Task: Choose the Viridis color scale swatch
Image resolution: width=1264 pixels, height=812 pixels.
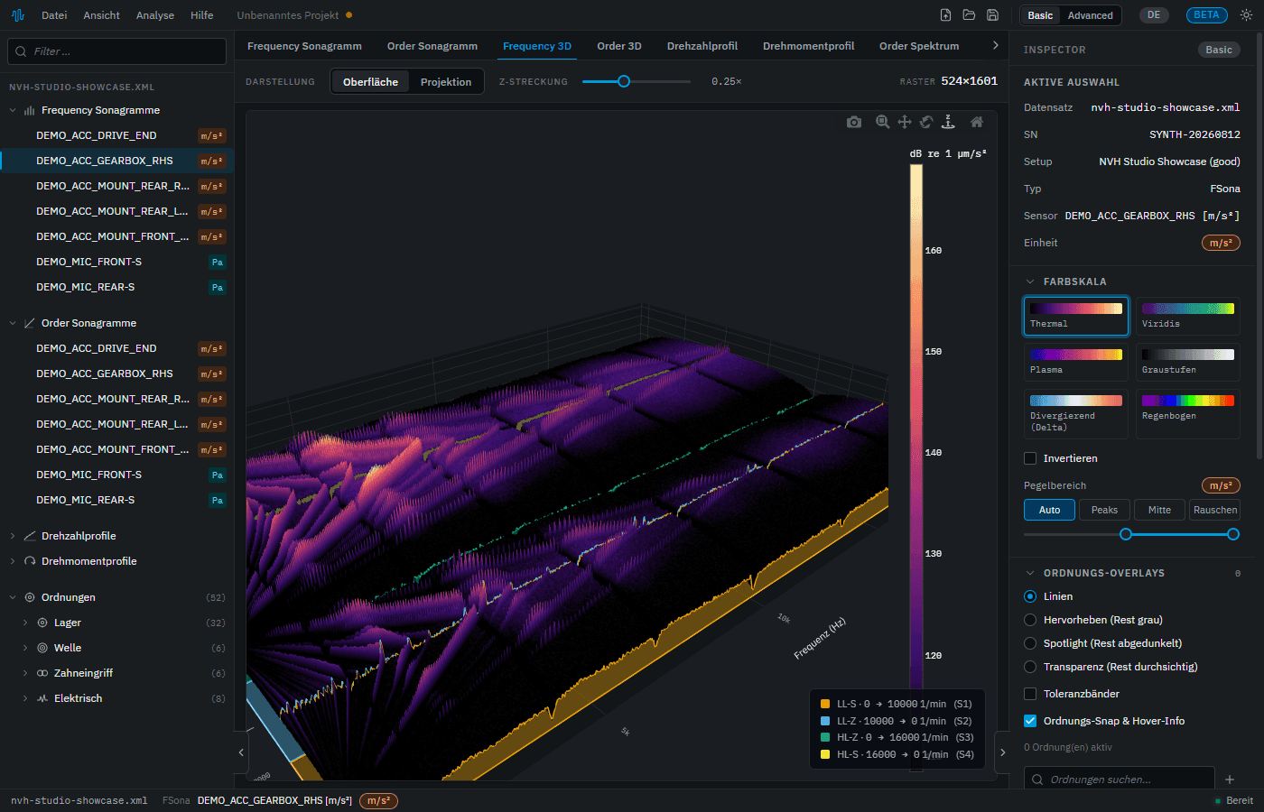Action: coord(1187,316)
